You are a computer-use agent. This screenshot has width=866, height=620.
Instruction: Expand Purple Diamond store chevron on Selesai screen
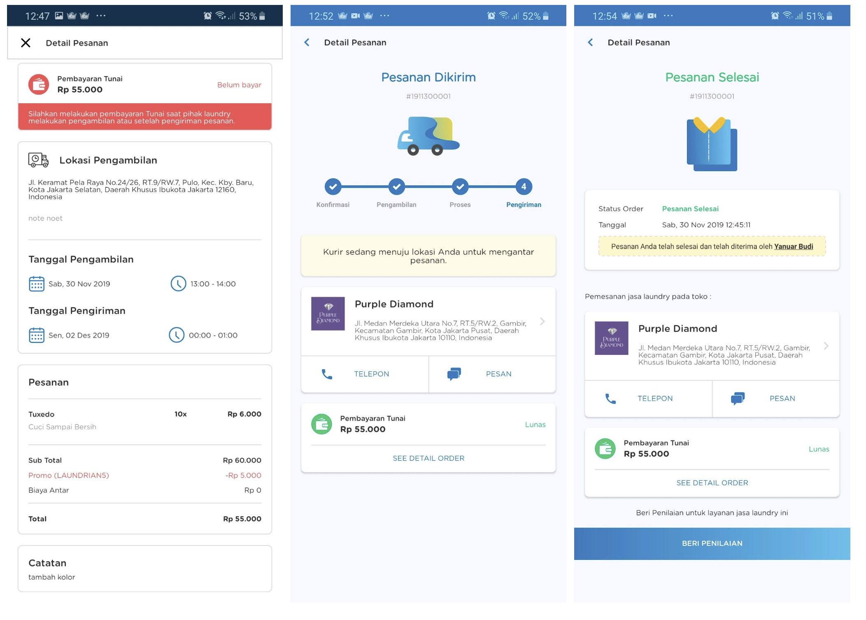(x=826, y=346)
